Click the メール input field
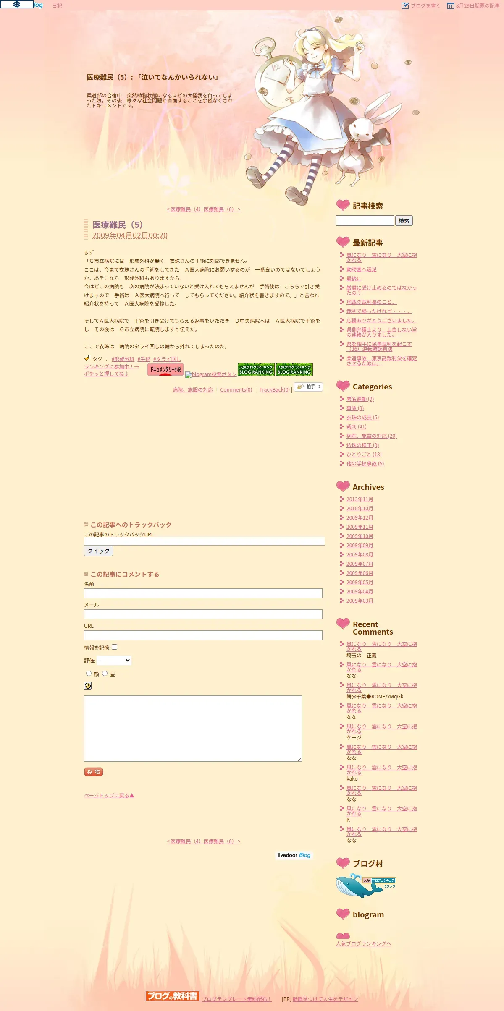This screenshot has height=1011, width=504. click(x=203, y=614)
